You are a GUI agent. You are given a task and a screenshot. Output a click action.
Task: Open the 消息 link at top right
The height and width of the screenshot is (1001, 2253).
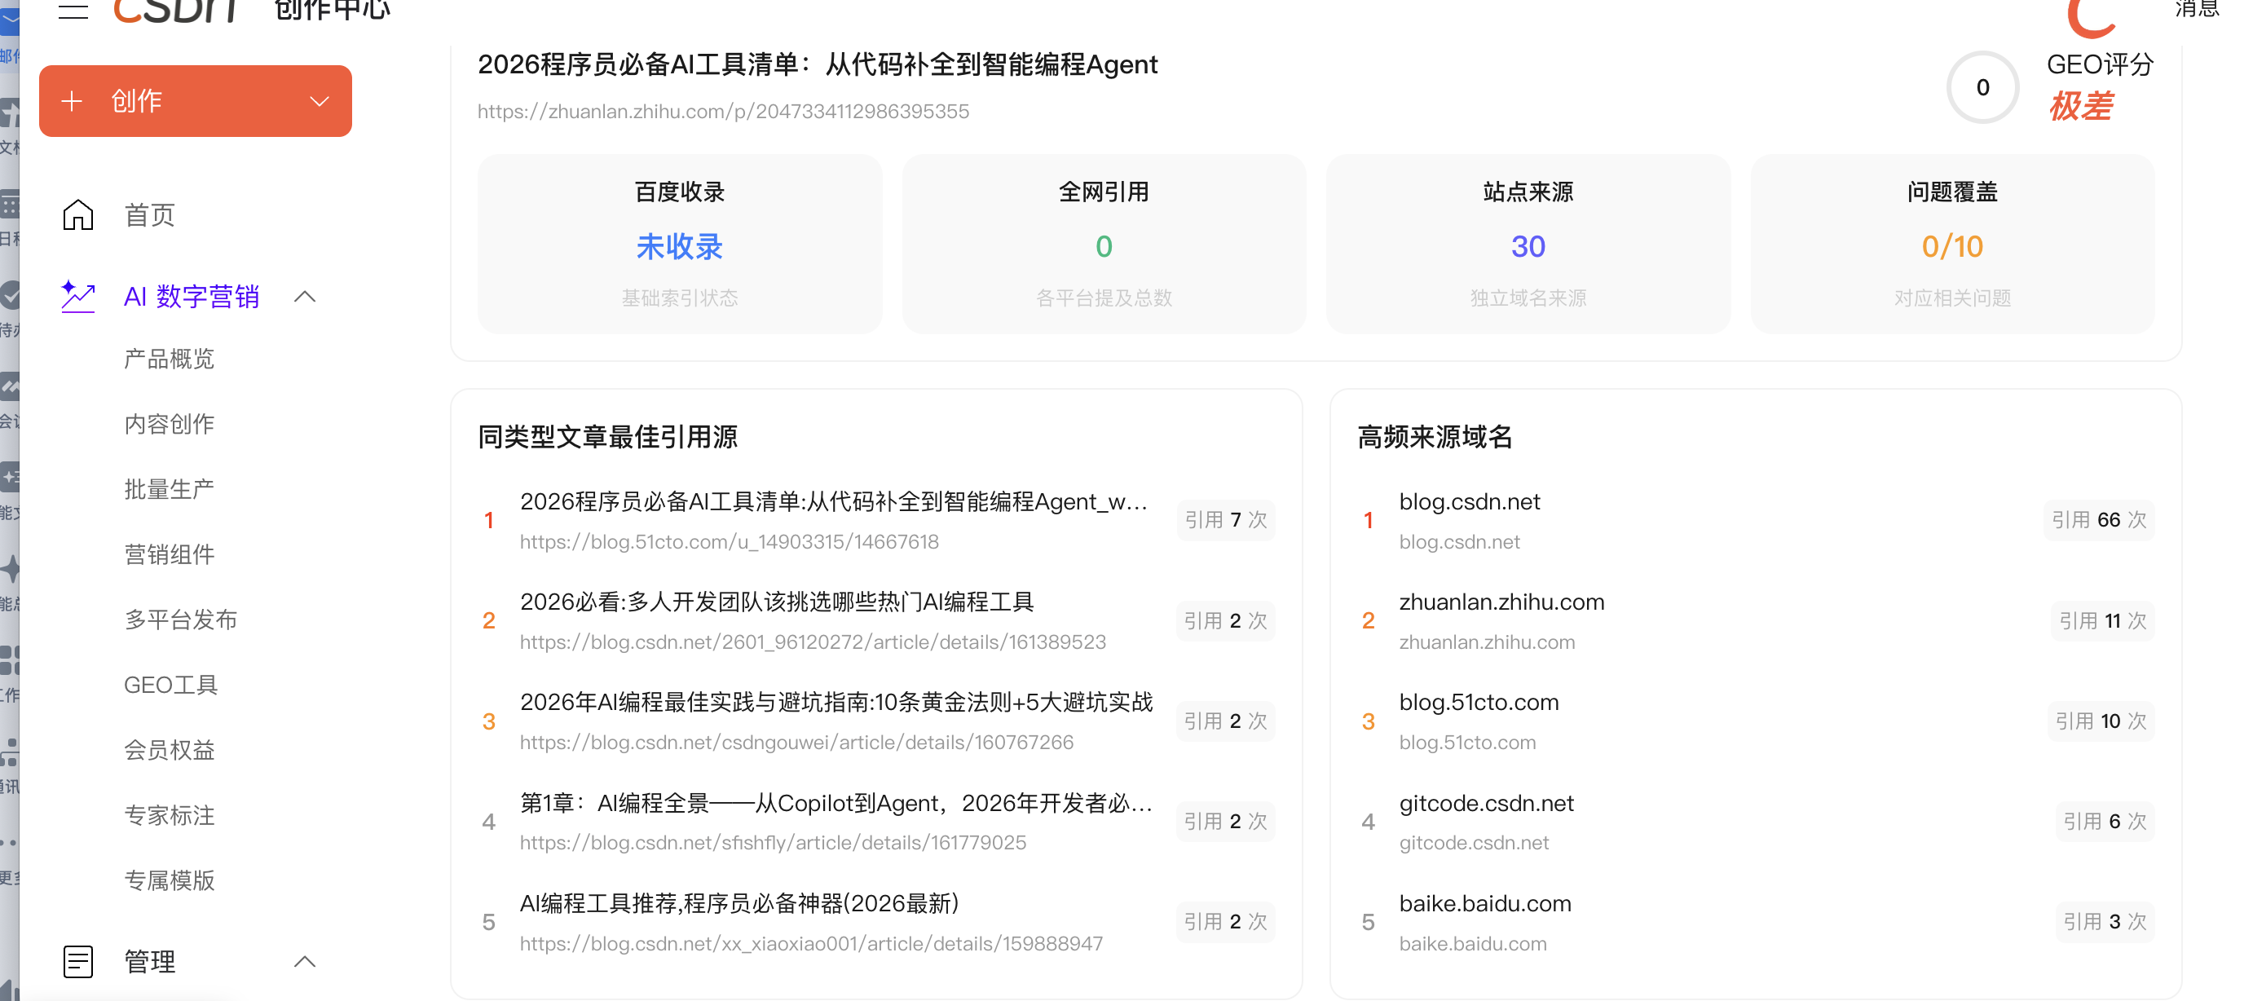coord(2196,9)
